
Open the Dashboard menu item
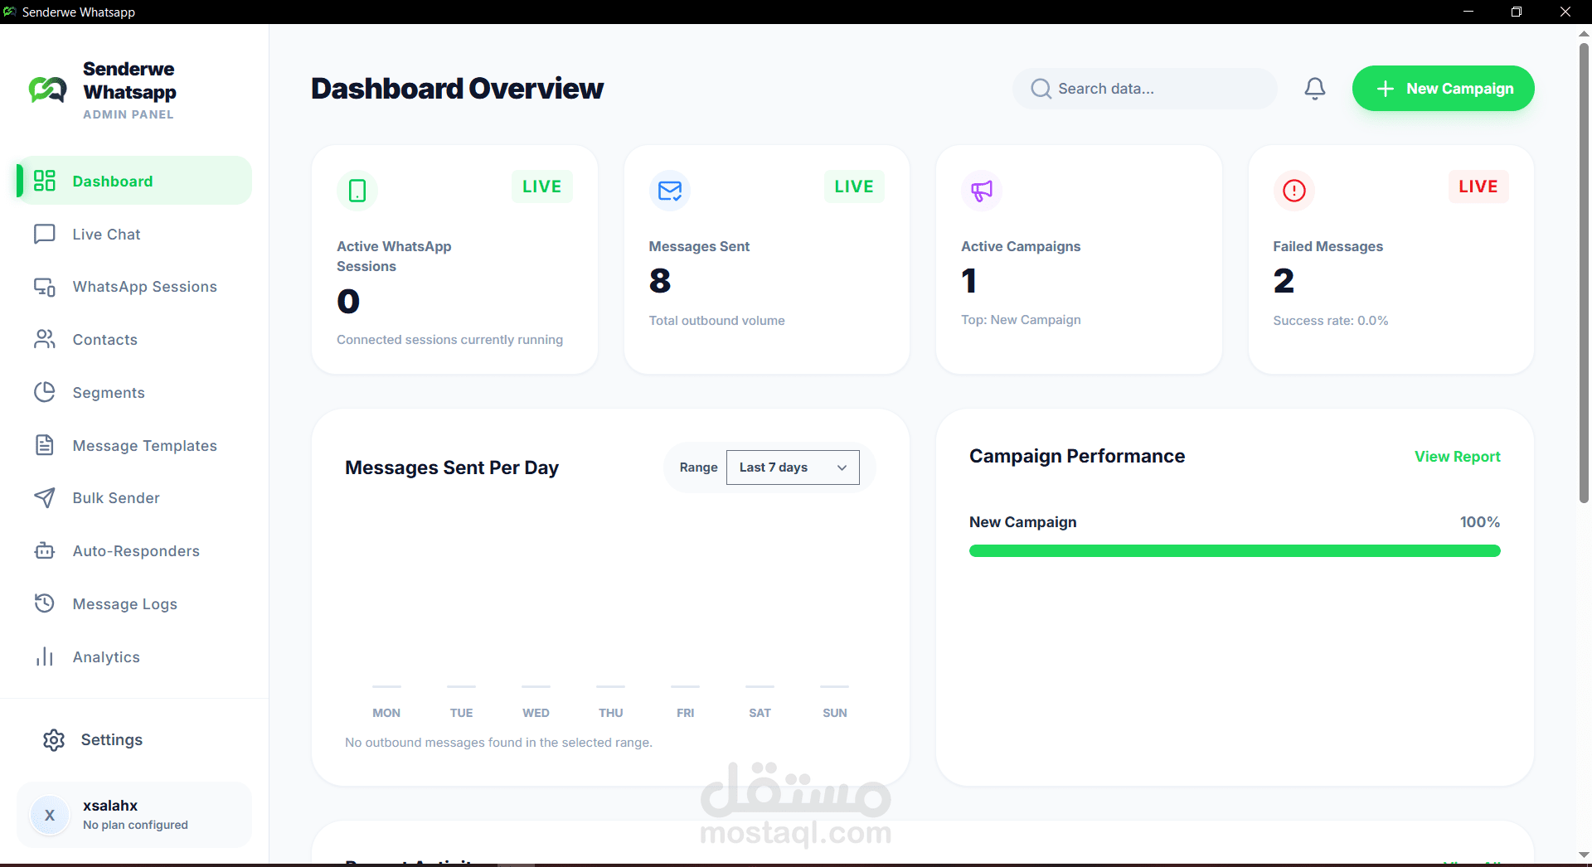tap(134, 181)
